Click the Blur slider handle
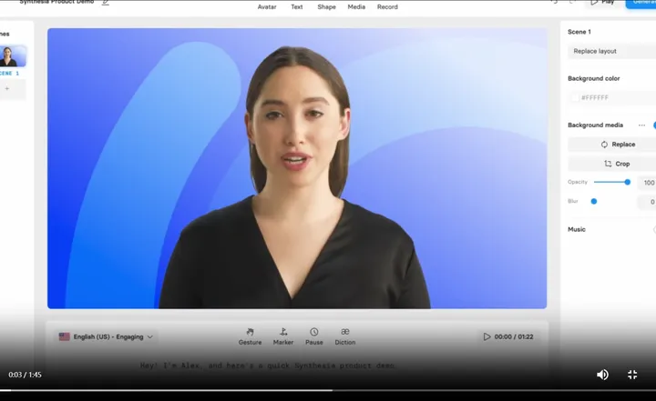This screenshot has height=401, width=656. coord(594,201)
